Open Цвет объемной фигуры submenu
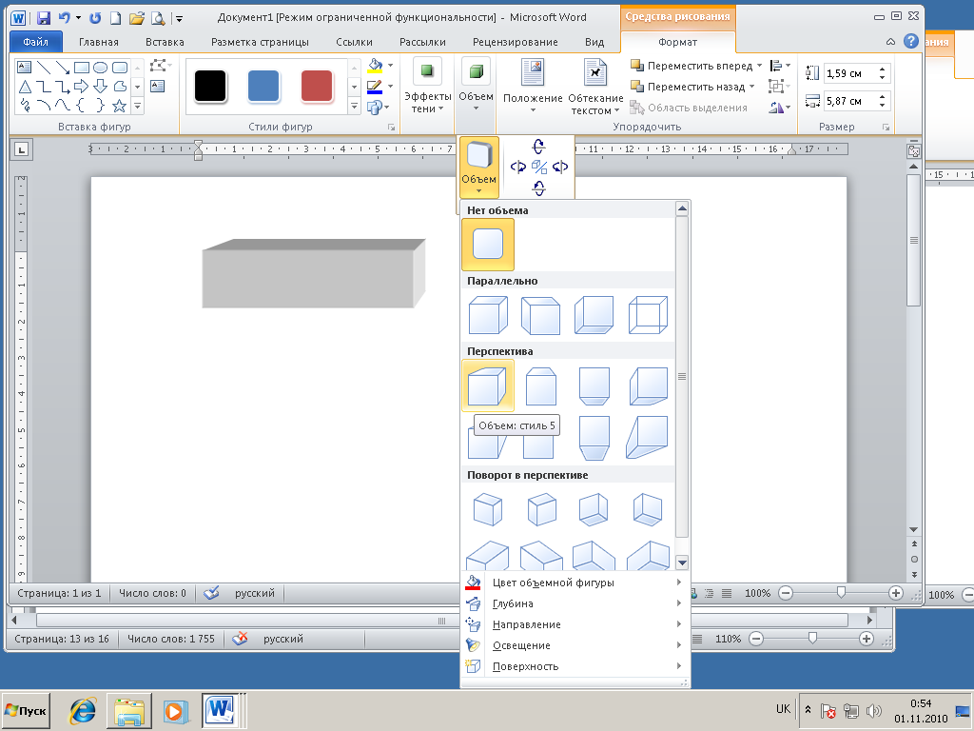 tap(575, 583)
